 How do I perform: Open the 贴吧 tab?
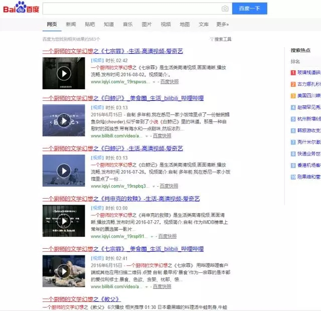click(x=90, y=25)
